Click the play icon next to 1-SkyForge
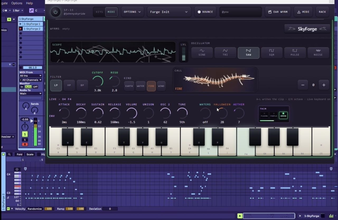Viewport: 338px width, 220px height. coord(300,216)
